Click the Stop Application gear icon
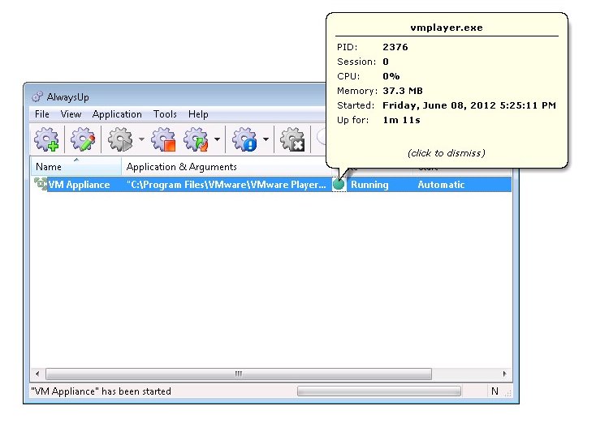The image size is (596, 423). click(x=163, y=139)
